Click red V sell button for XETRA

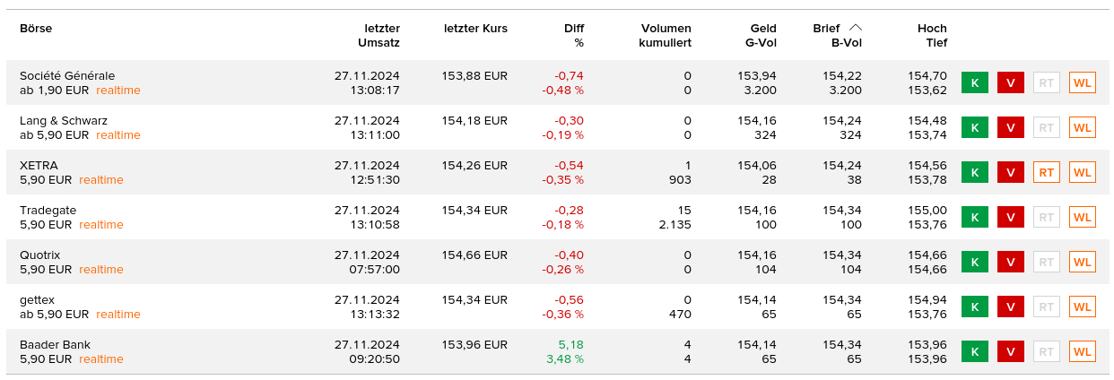[1010, 172]
